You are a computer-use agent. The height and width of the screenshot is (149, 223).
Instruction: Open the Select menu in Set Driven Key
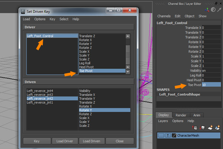click(x=64, y=19)
